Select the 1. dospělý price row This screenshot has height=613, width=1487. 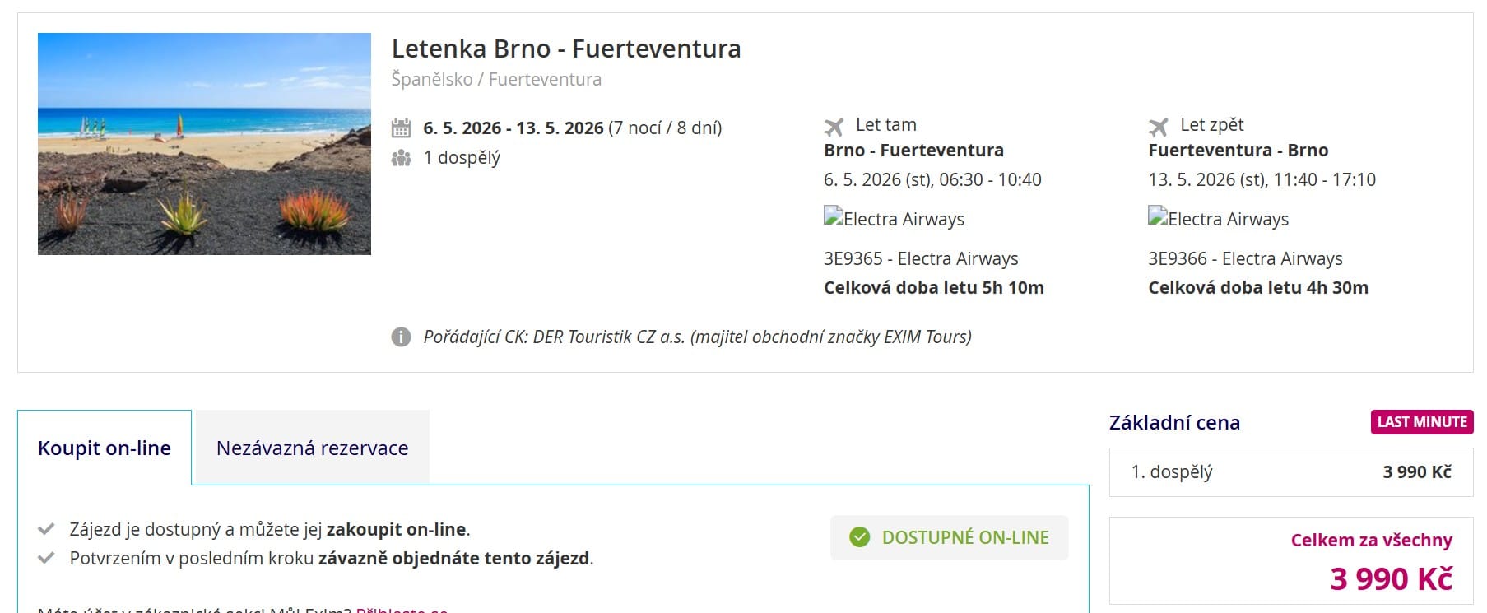click(x=1290, y=472)
